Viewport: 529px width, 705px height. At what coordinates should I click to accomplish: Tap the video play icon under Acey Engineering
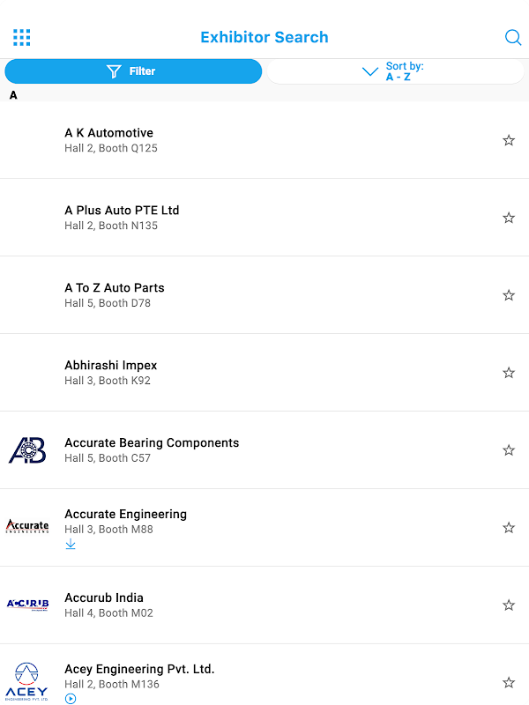[71, 699]
